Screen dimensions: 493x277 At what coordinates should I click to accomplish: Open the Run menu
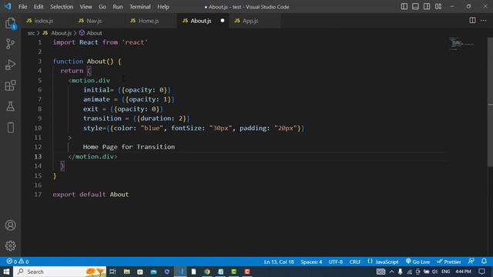[118, 7]
